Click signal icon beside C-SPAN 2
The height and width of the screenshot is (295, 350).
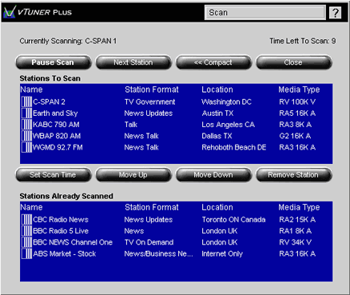[x=26, y=102]
